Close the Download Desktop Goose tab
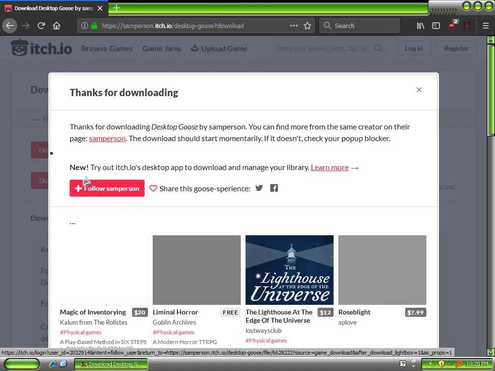Image resolution: width=495 pixels, height=371 pixels. 100,8
